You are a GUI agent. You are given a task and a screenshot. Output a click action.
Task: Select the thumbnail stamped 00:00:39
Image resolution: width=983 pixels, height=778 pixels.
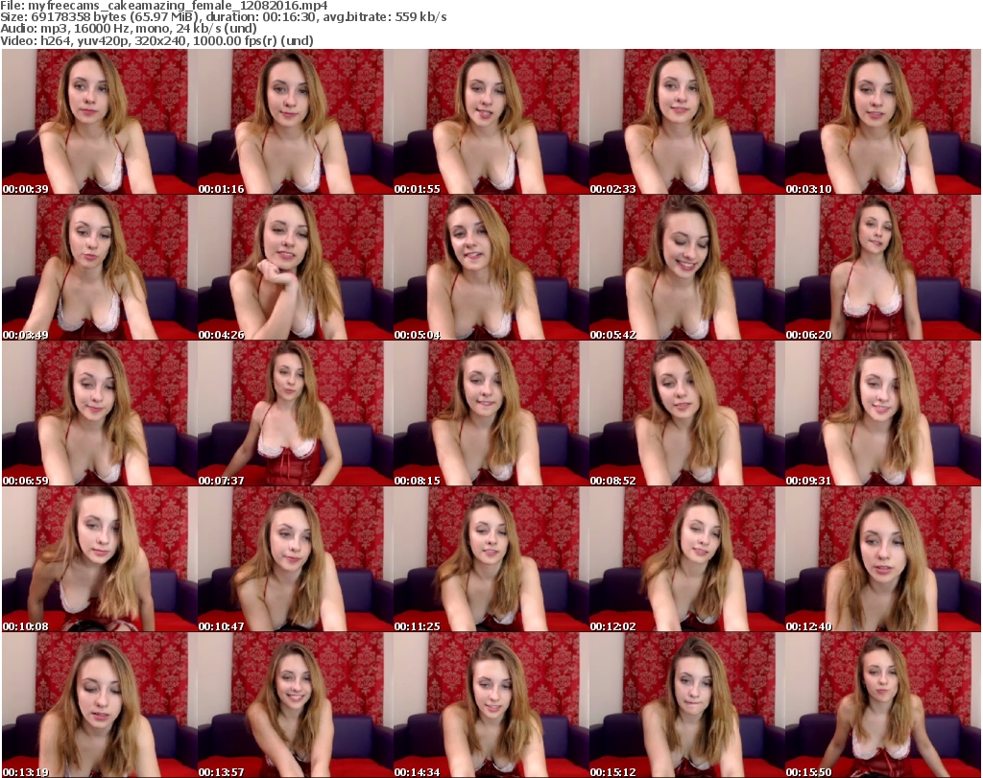(x=100, y=122)
